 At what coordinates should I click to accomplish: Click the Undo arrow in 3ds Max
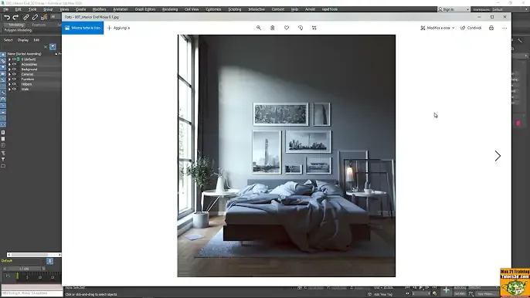click(7, 17)
